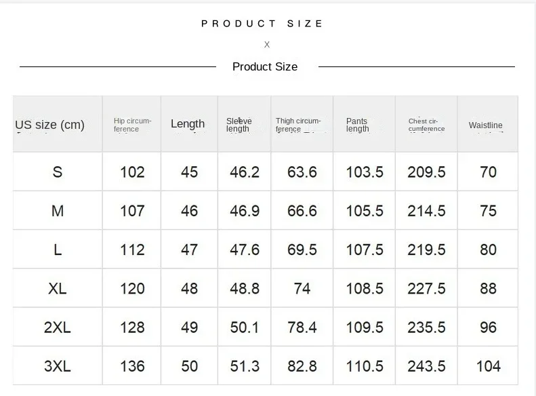
Task: Click the Length column header
Action: [x=188, y=124]
